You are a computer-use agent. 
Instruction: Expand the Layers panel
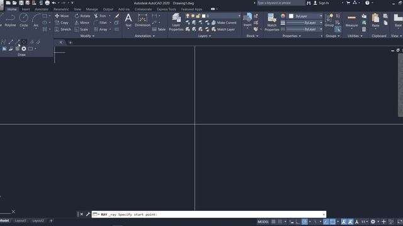coord(204,36)
